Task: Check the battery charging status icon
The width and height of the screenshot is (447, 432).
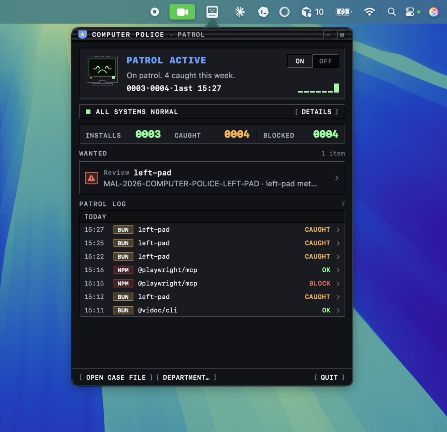Action: [x=344, y=12]
